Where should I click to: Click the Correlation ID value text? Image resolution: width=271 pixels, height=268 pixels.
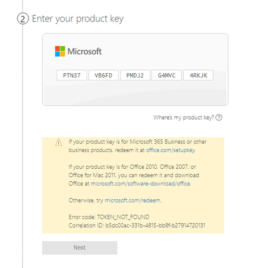point(154,225)
